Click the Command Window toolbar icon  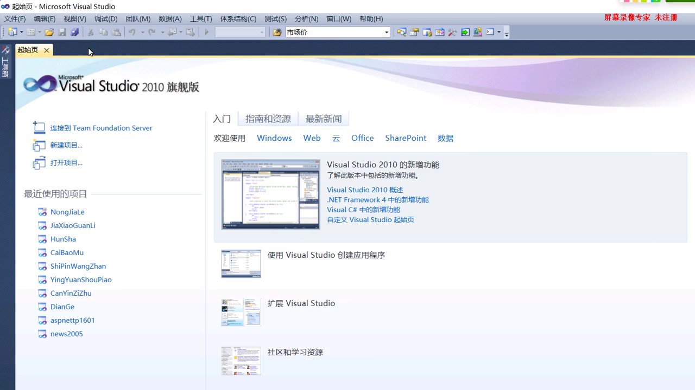click(490, 32)
